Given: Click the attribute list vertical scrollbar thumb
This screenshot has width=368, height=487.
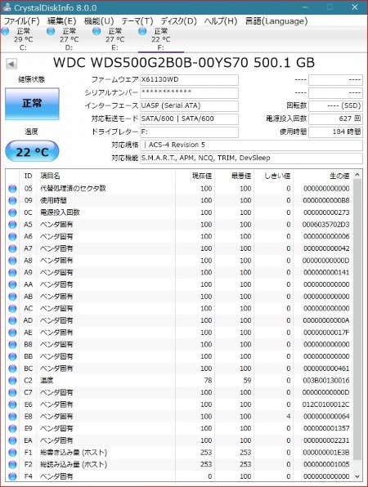Looking at the screenshot, I should point(357,320).
